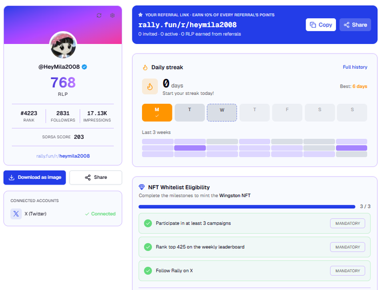
Task: Click the star icon in referral banner
Action: tap(140, 15)
